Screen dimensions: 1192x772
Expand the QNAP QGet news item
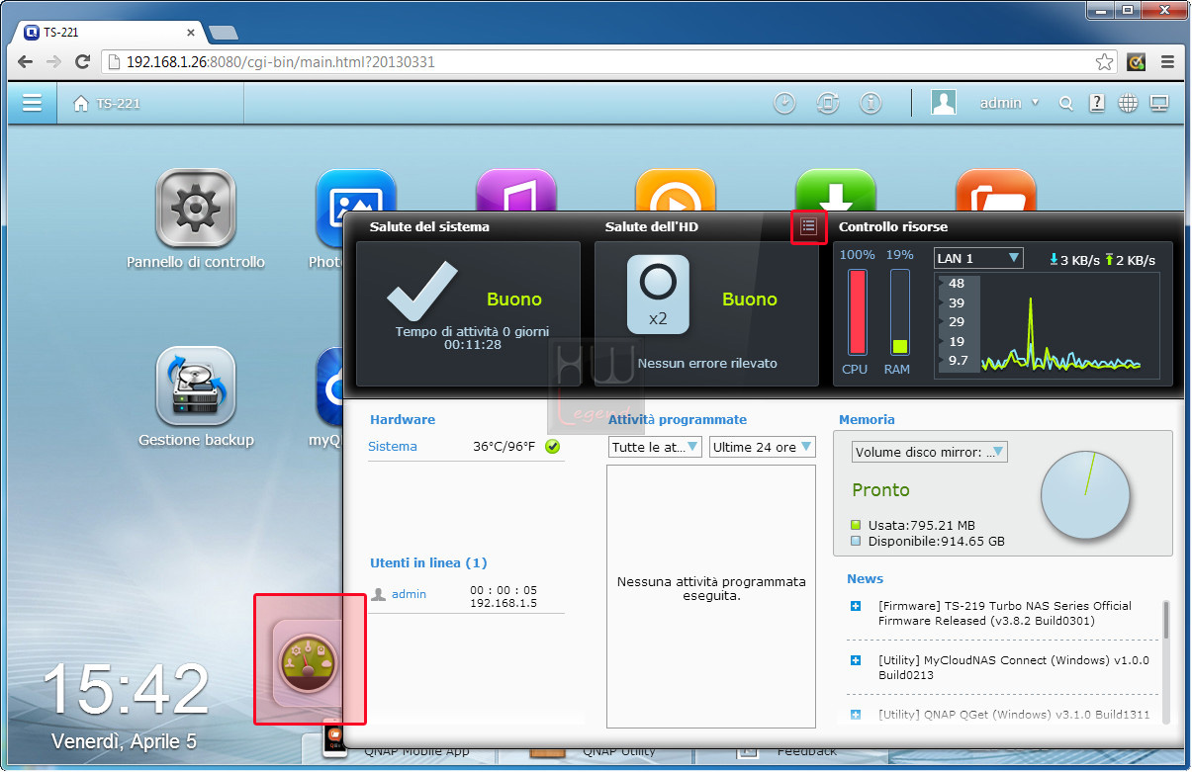tap(856, 715)
